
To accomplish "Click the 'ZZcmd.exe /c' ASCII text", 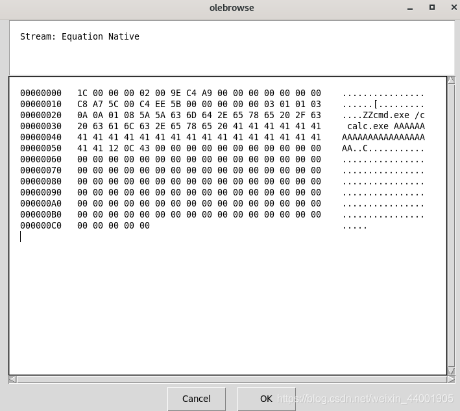I will [394, 115].
